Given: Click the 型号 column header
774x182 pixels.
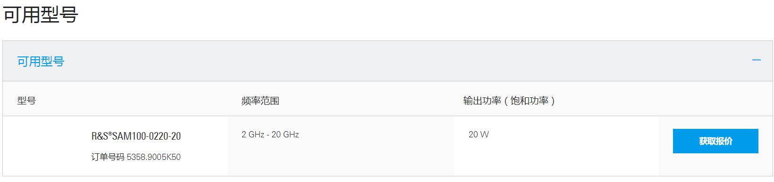Looking at the screenshot, I should tap(26, 101).
